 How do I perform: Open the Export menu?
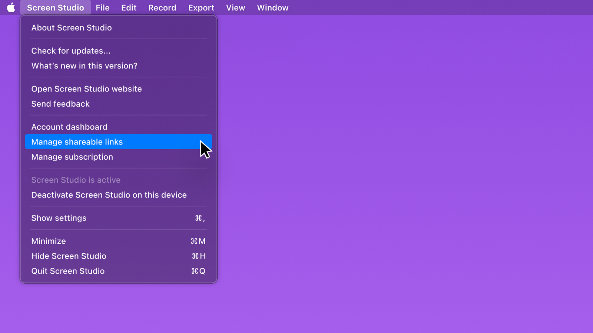click(201, 7)
